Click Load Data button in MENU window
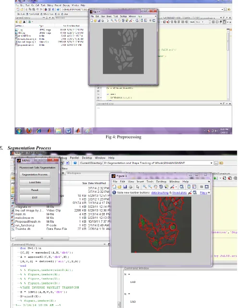The height and width of the screenshot is (308, 238). [35, 182]
